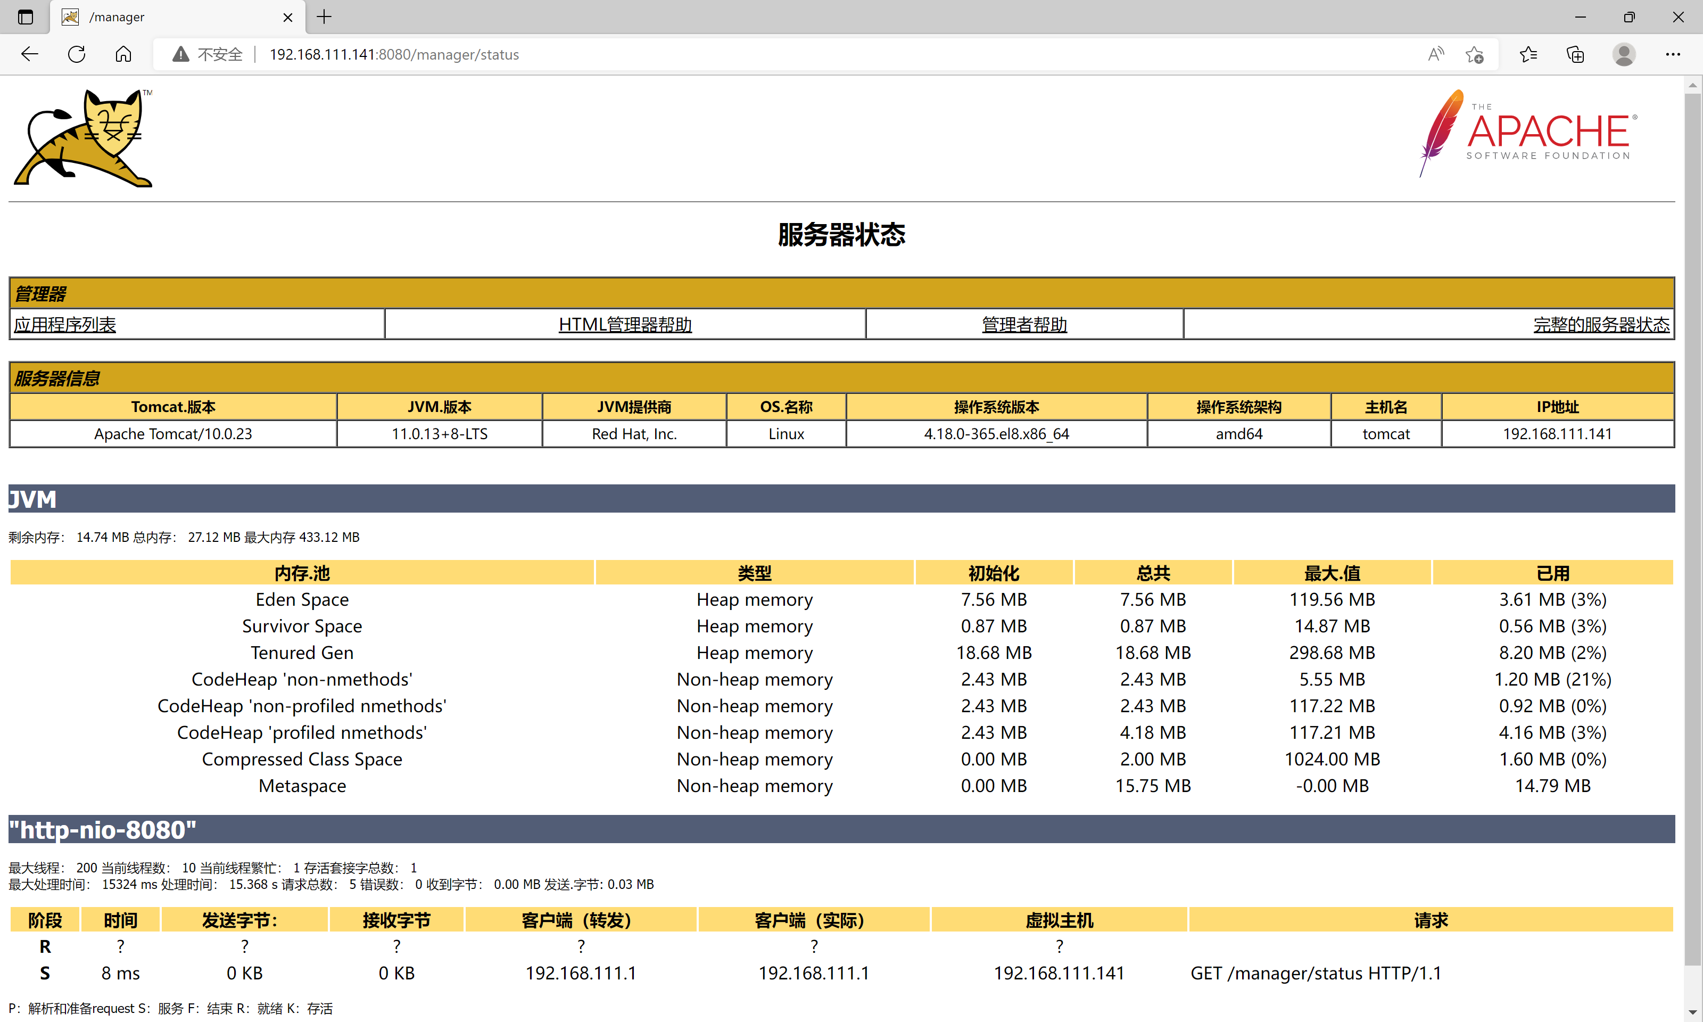Click the '1.20 MB (21%)' used value
The image size is (1703, 1022).
pos(1553,680)
